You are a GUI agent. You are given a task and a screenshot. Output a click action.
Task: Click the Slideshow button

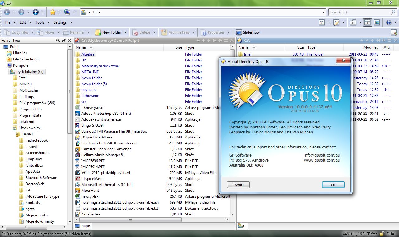tap(248, 32)
